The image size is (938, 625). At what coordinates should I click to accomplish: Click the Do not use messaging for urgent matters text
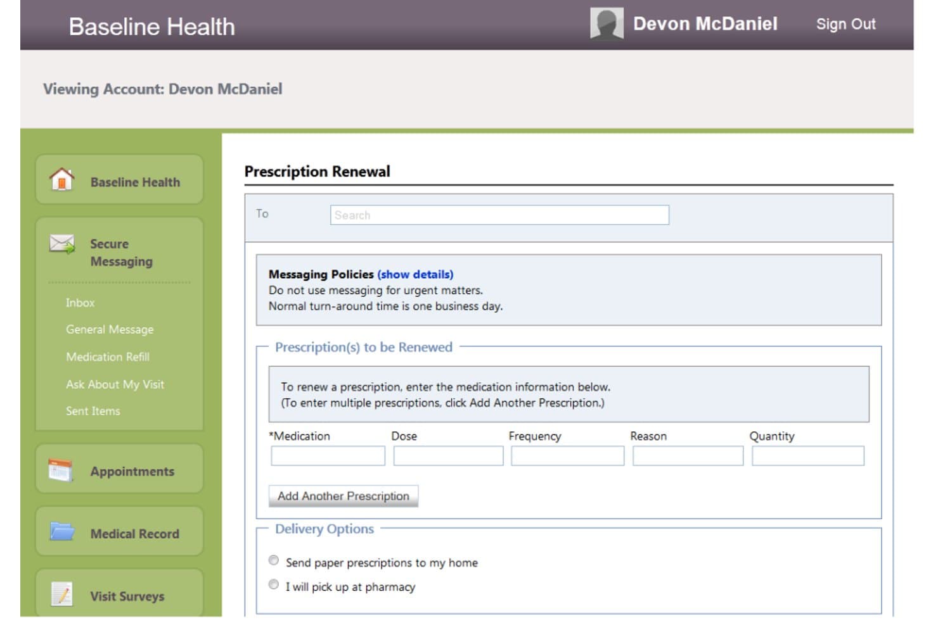point(376,290)
